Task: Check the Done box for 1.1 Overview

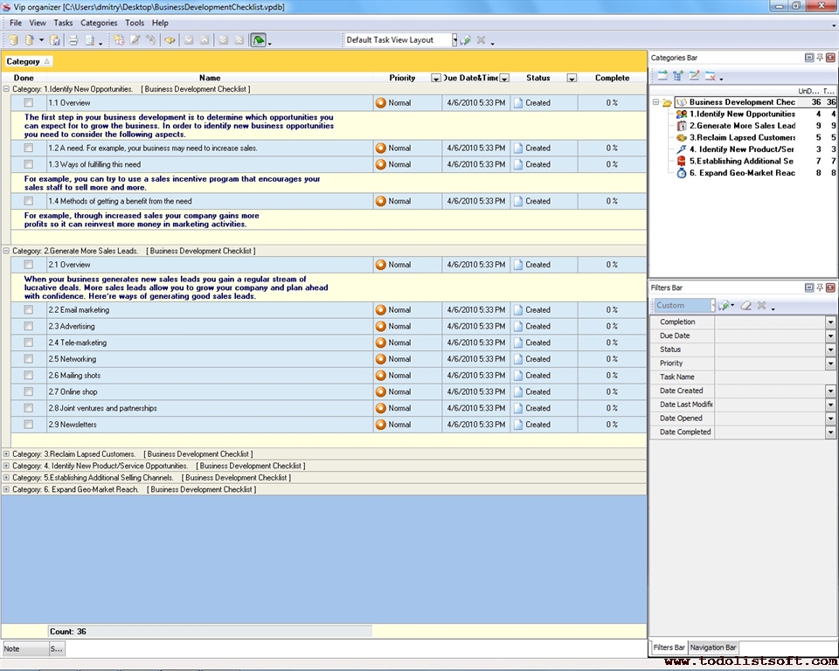Action: pos(29,103)
